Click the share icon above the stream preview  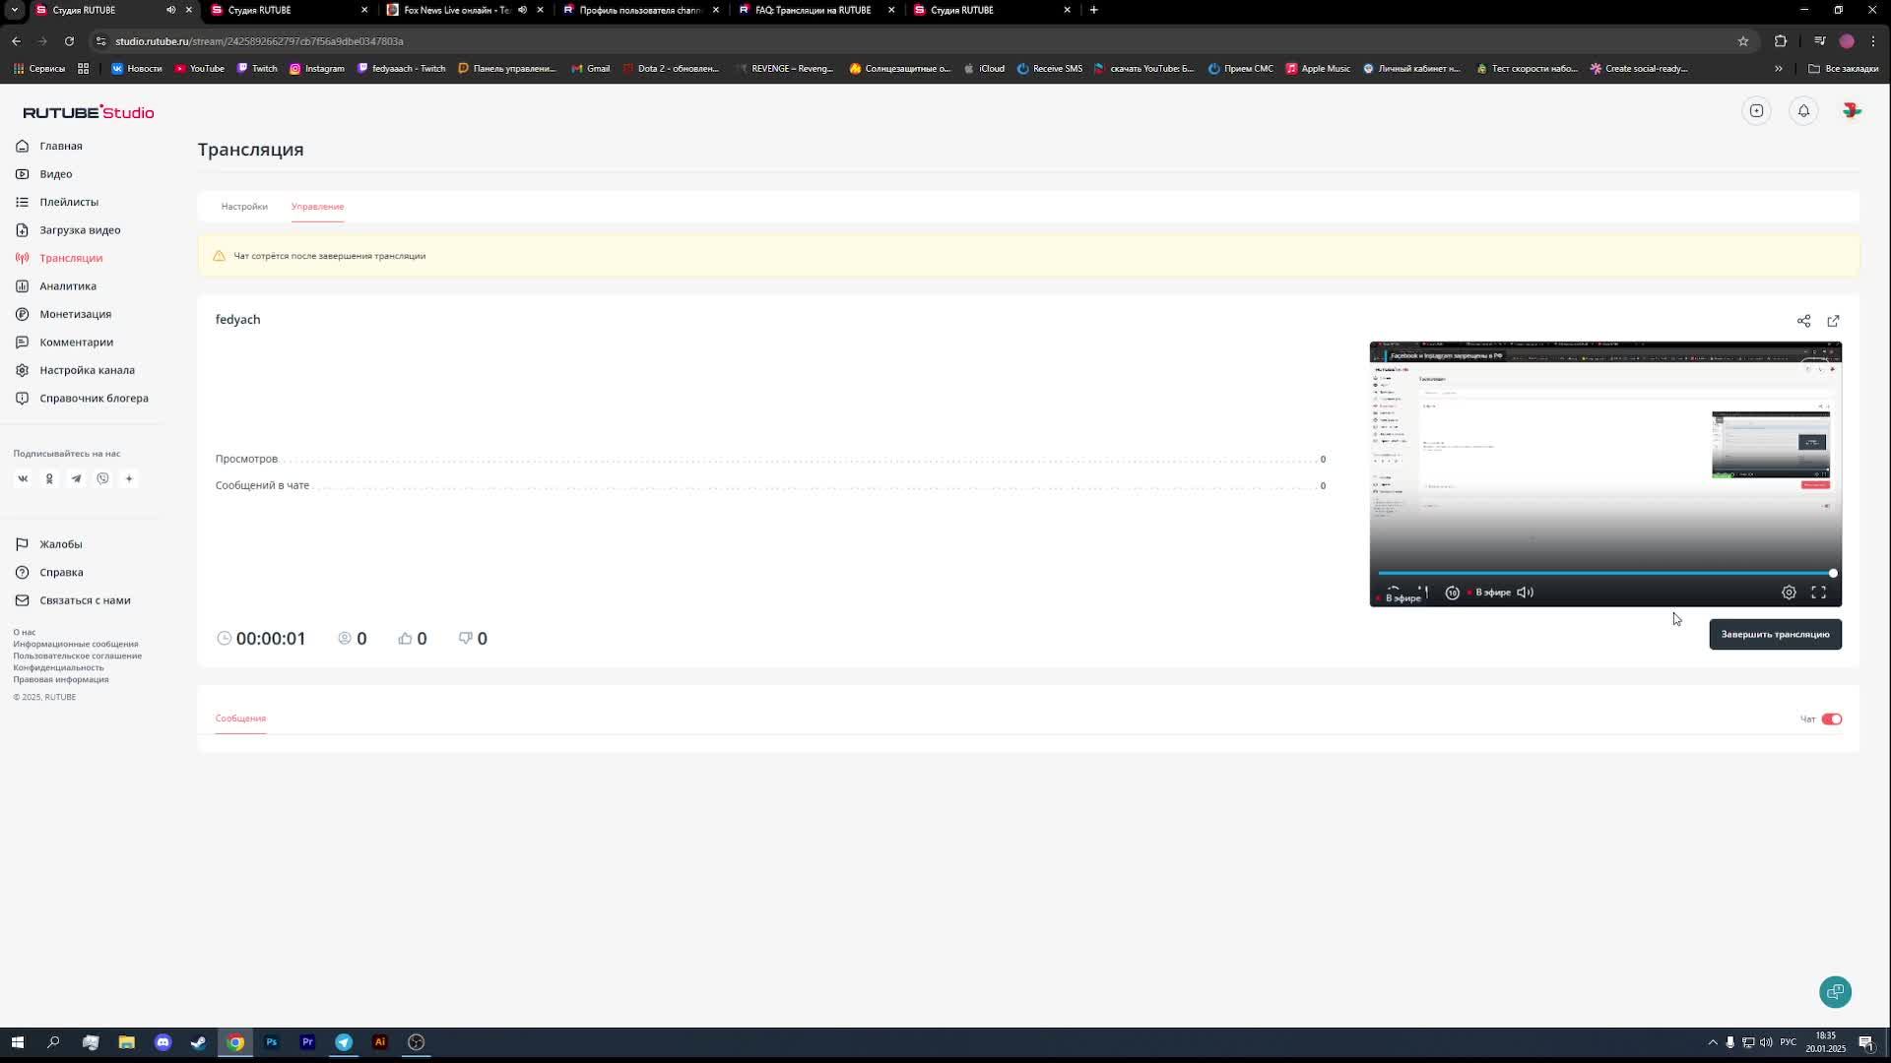1803,321
